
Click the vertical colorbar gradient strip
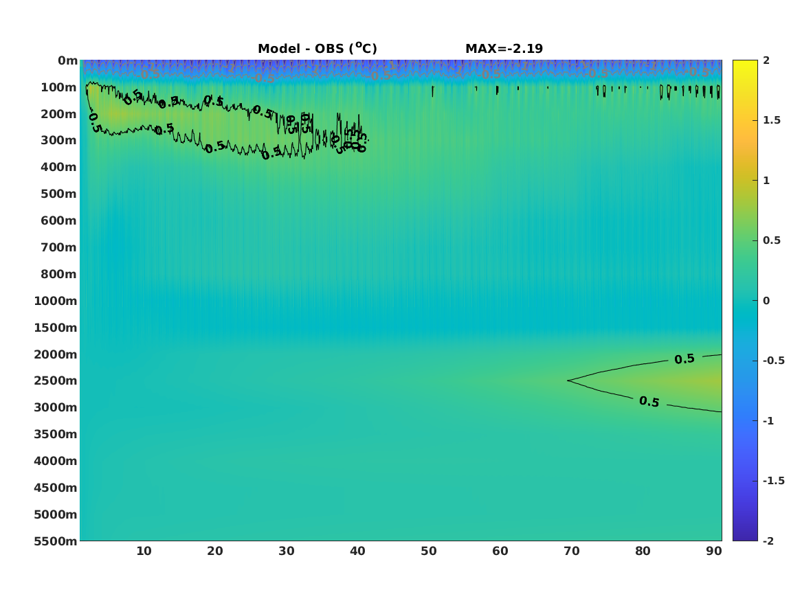(745, 301)
